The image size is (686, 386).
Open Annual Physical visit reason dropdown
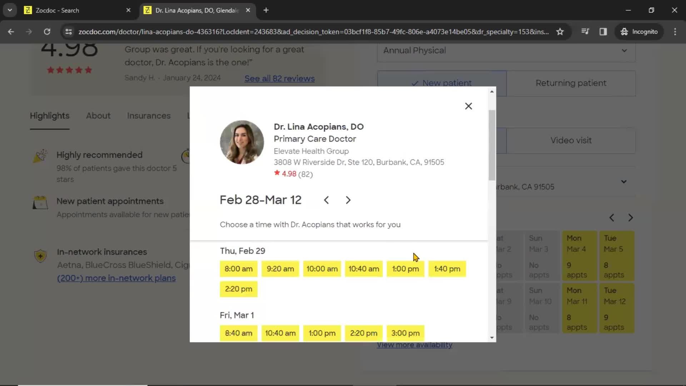pos(506,51)
